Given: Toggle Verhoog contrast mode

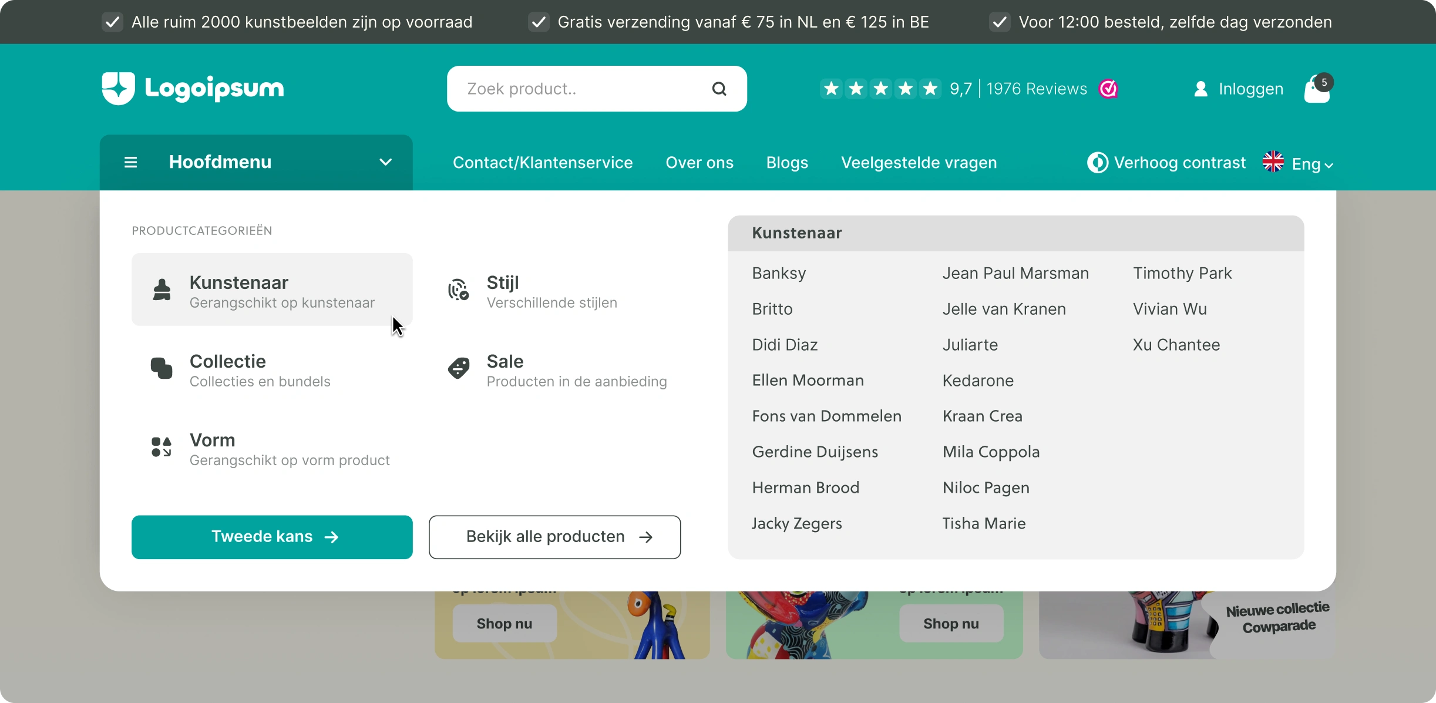Looking at the screenshot, I should (x=1165, y=162).
